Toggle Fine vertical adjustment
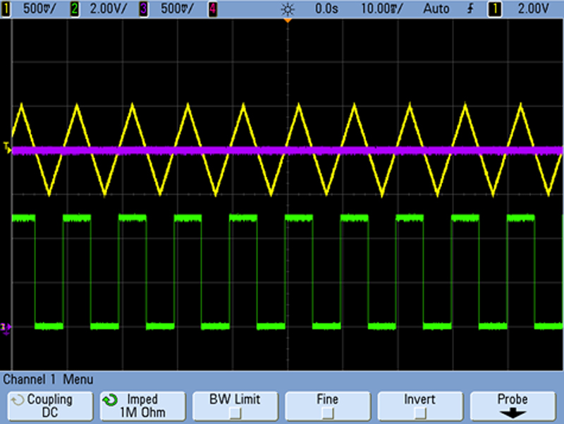 (x=327, y=405)
